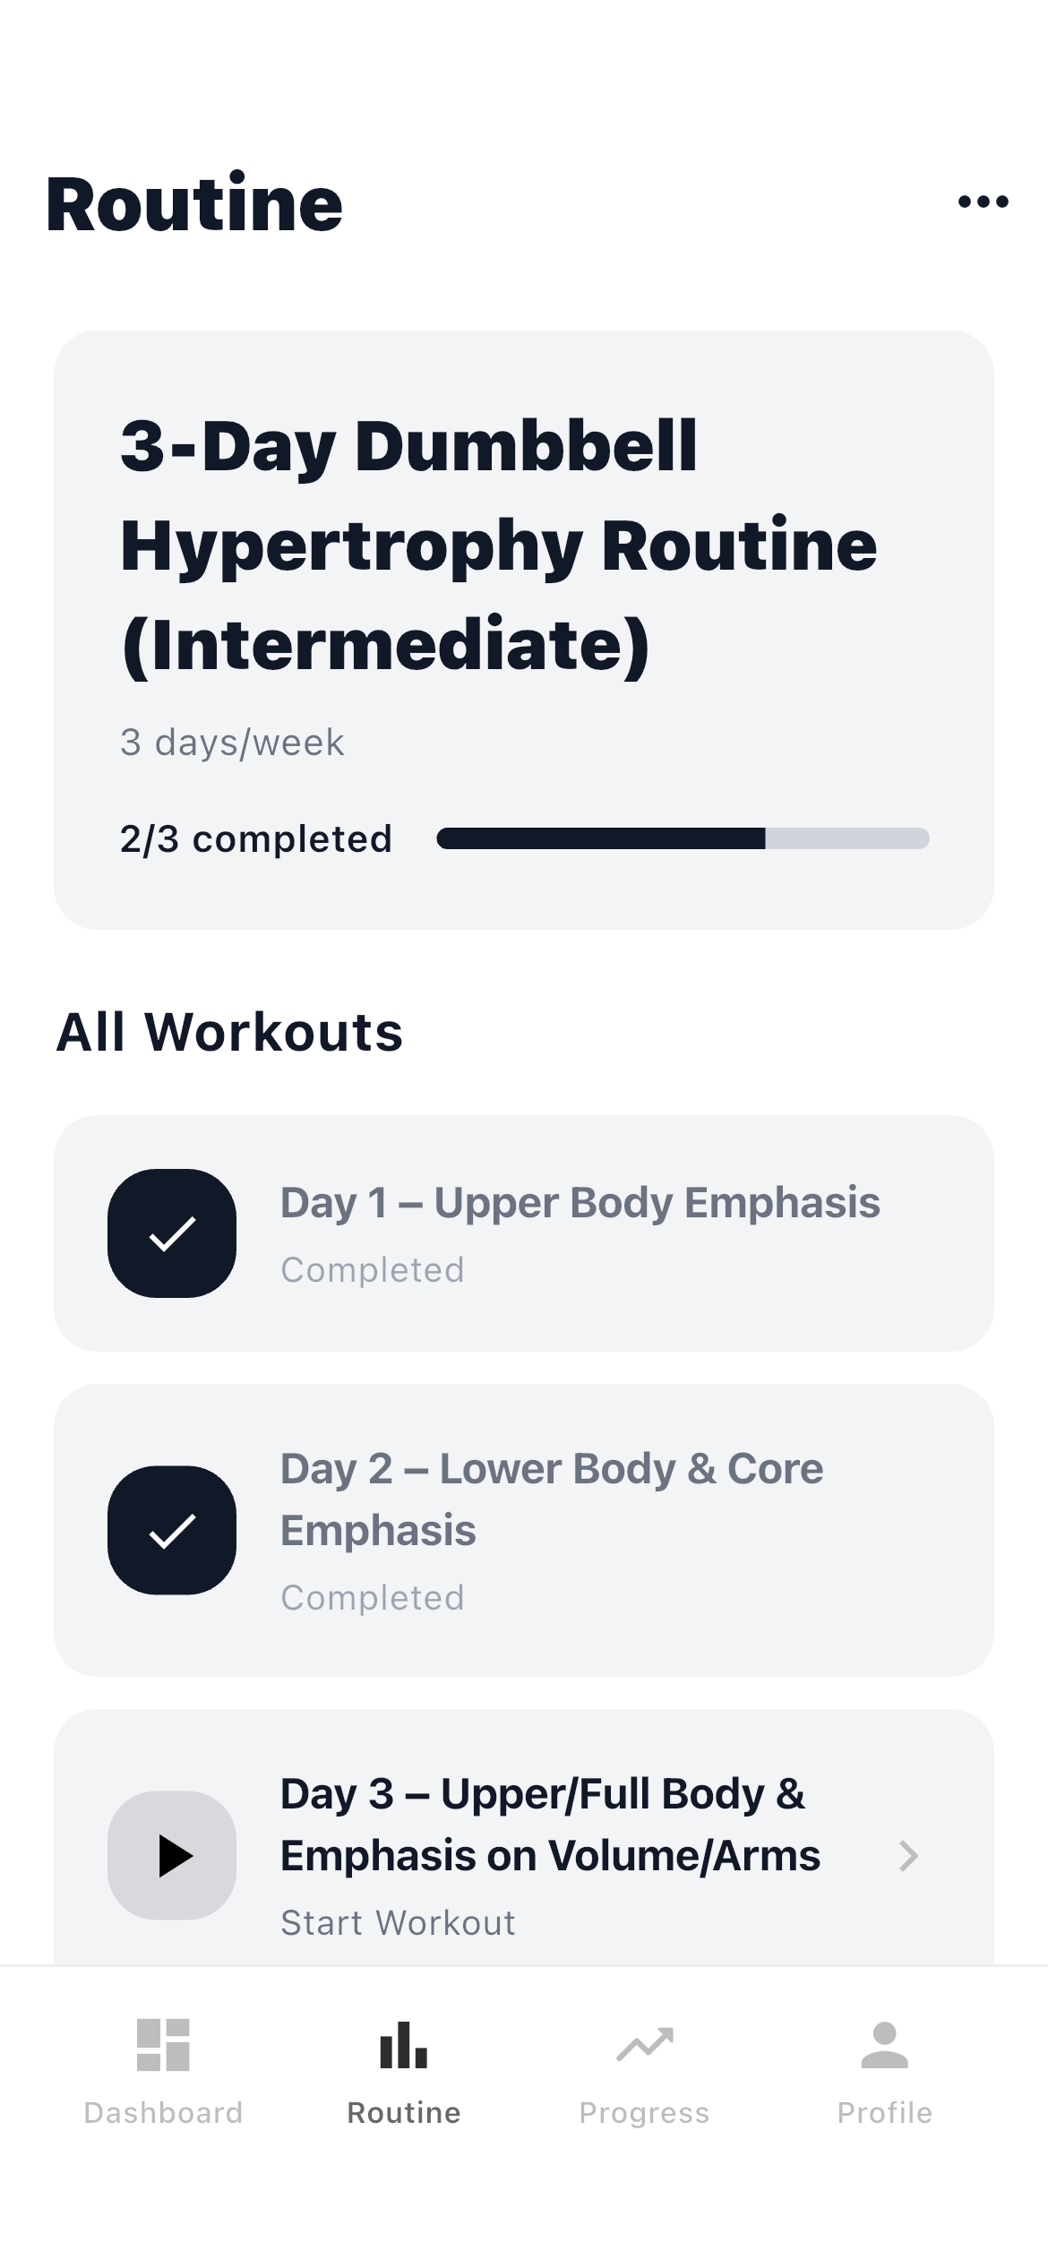Expand Day 3 workout using the chevron
The height and width of the screenshot is (2268, 1048).
tap(908, 1856)
